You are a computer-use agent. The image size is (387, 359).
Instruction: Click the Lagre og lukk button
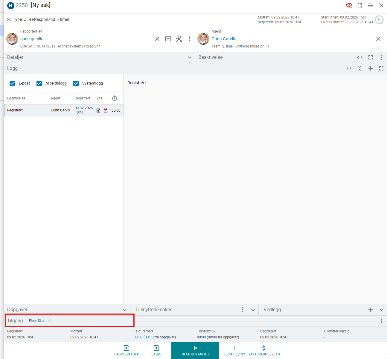click(127, 351)
